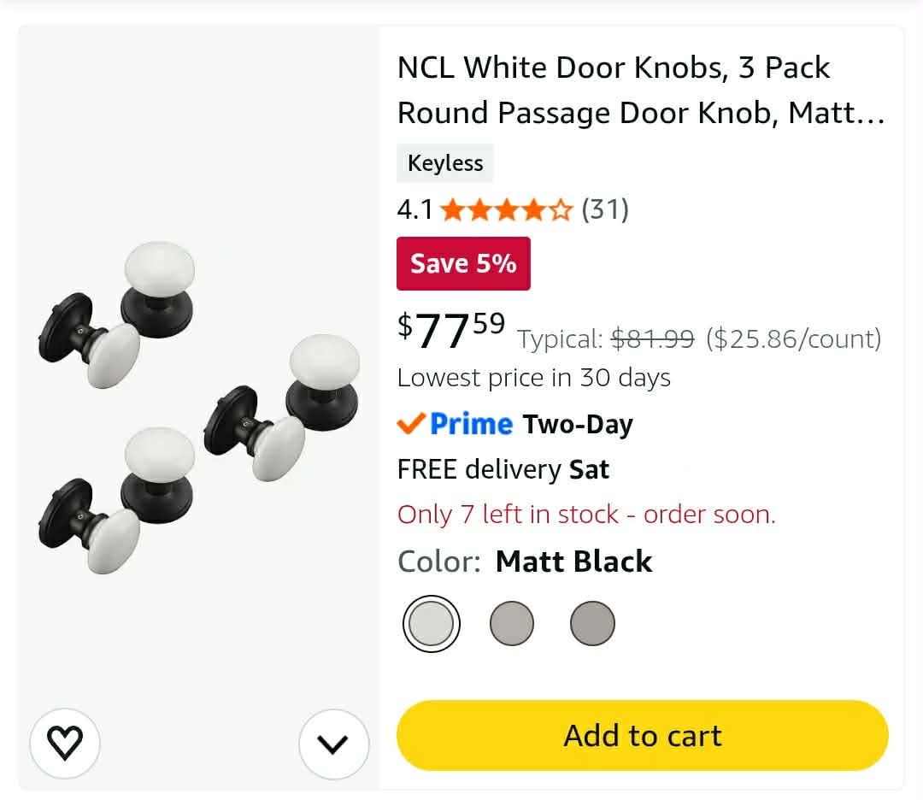Open the NCL White Door Knobs product title
This screenshot has height=800, width=923.
[x=640, y=90]
